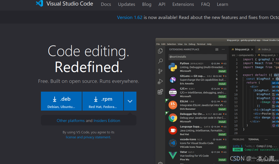Click the download arrow on .rpm button
Viewport: 279px width, 164px height.
(96, 99)
